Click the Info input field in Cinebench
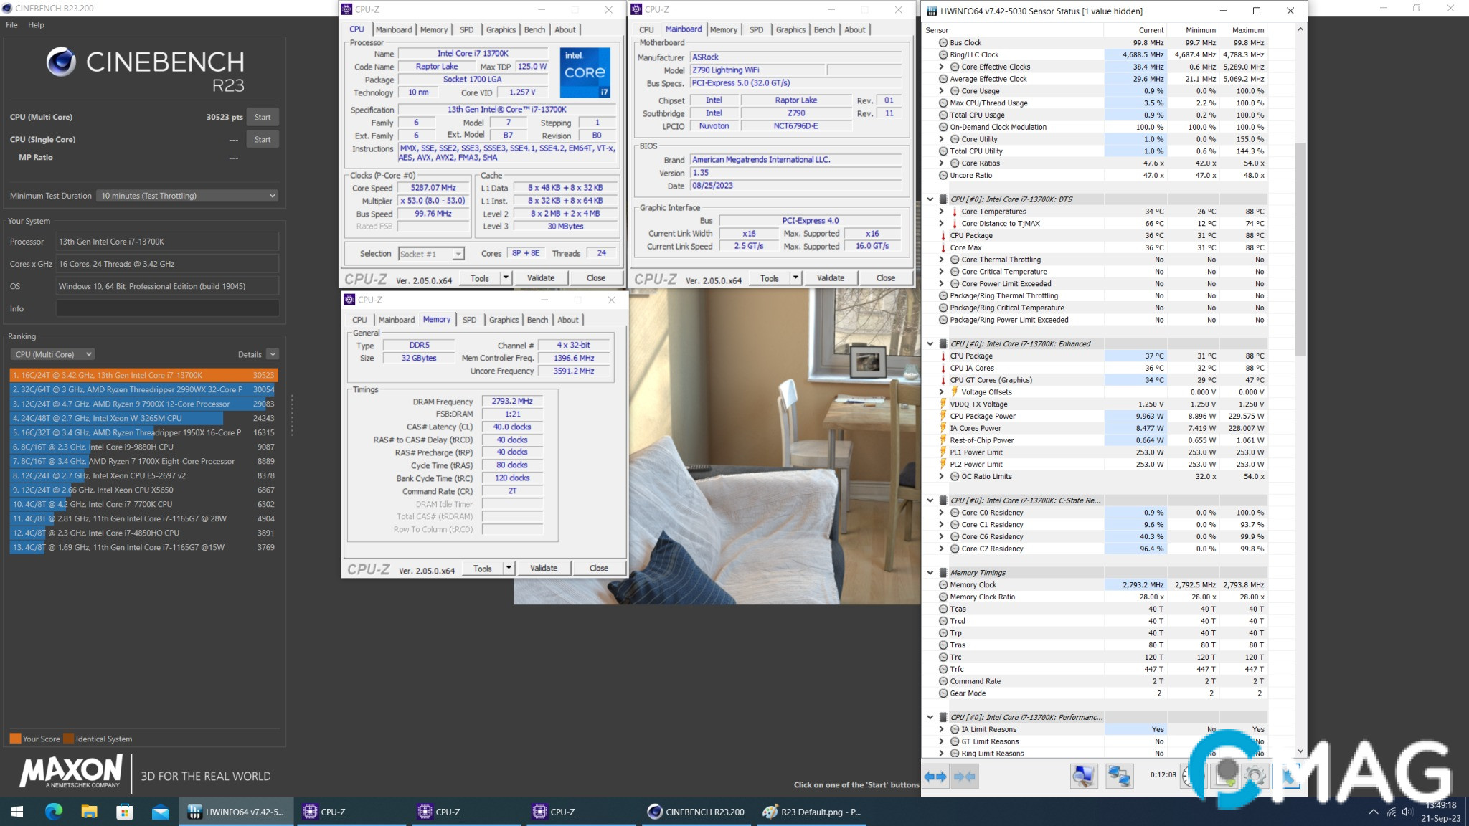 tap(167, 308)
